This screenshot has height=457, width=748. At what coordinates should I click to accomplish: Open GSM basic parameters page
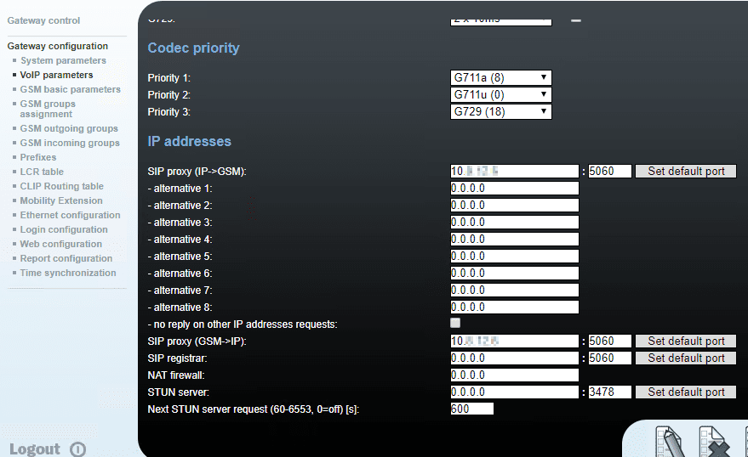[x=70, y=89]
